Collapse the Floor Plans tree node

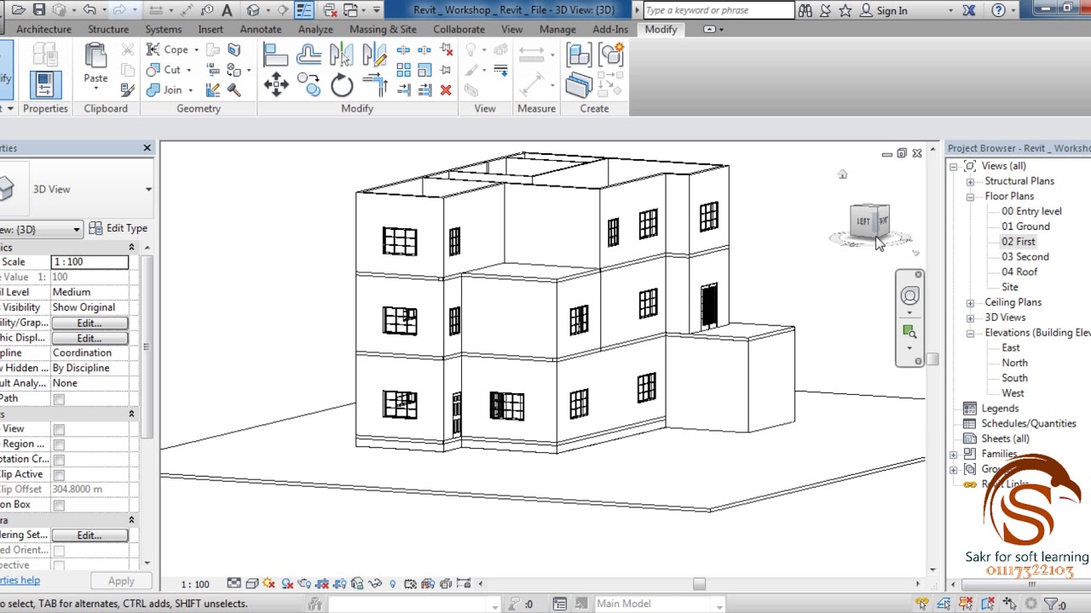[x=970, y=197]
